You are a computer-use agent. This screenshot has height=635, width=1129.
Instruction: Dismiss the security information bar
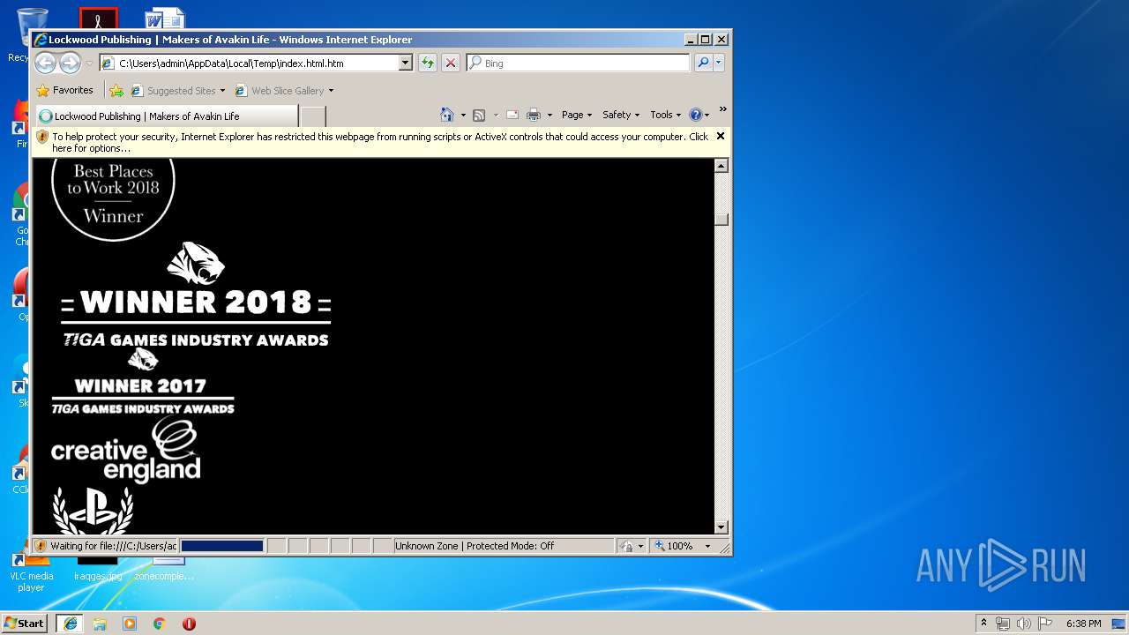click(721, 136)
